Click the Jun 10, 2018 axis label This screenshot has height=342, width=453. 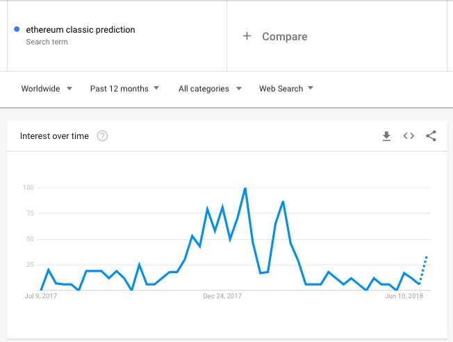tap(404, 296)
